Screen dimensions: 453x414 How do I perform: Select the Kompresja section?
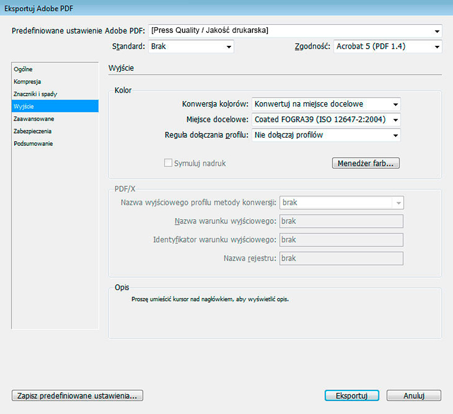point(55,82)
